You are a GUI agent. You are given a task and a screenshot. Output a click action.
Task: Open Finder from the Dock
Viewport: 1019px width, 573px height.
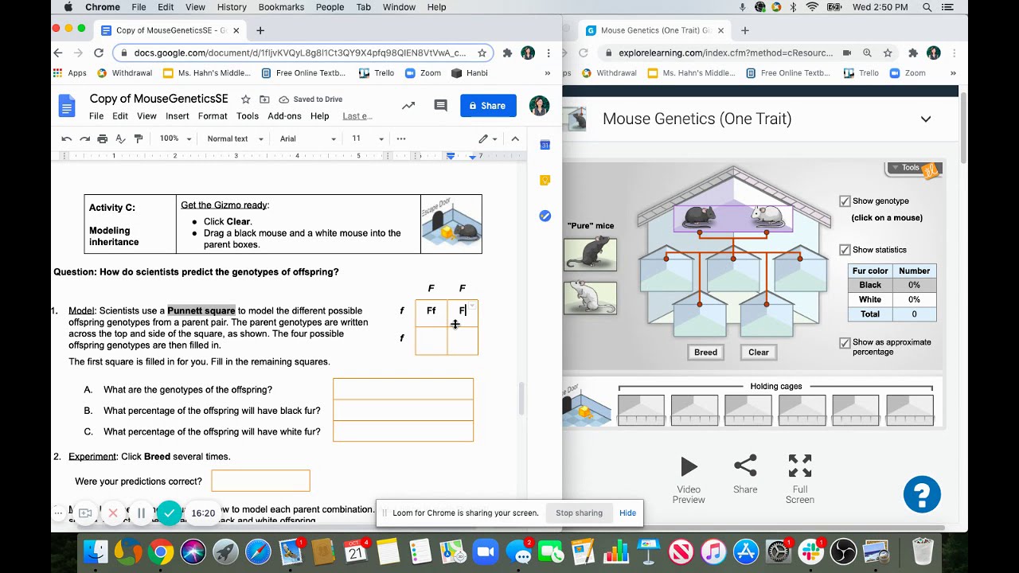(x=96, y=551)
